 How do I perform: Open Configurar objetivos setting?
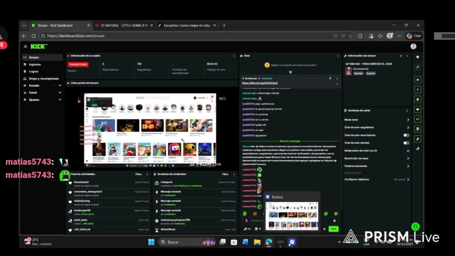click(x=377, y=180)
